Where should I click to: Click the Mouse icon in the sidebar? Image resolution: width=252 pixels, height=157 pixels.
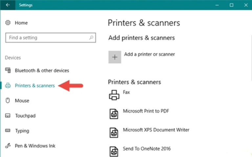(8, 100)
